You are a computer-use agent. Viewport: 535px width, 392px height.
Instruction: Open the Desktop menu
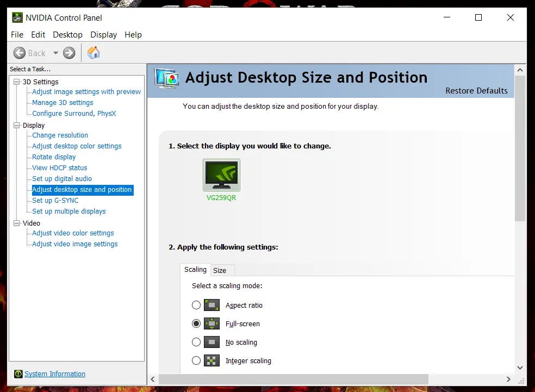(67, 35)
